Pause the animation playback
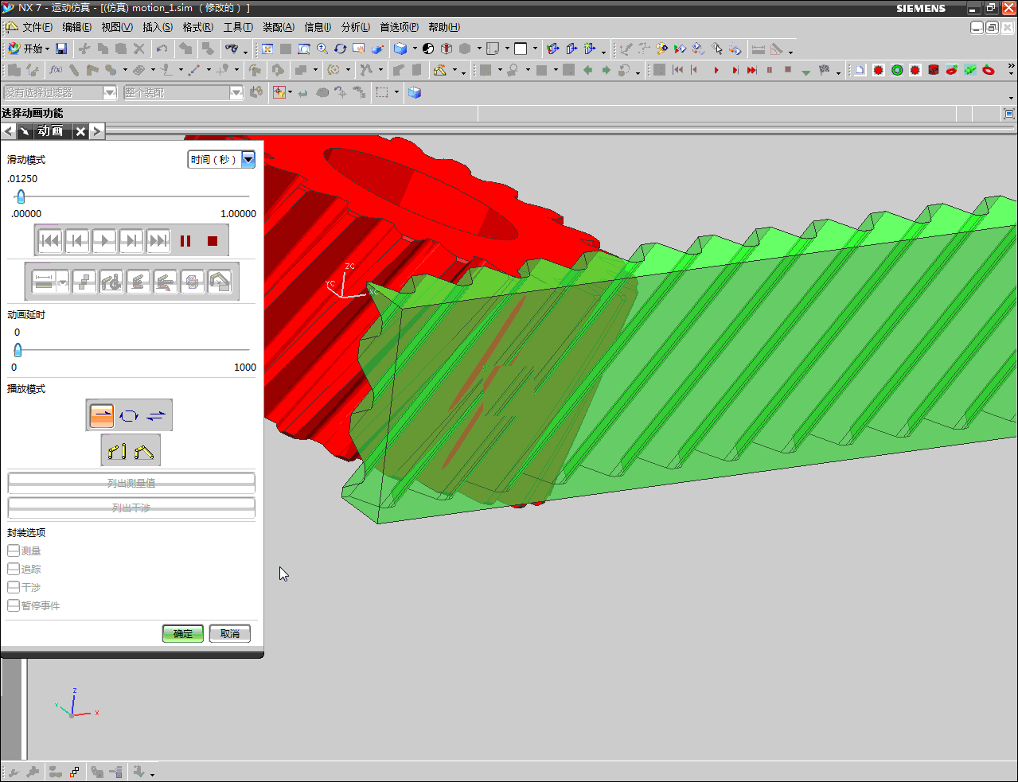The height and width of the screenshot is (782, 1018). tap(185, 240)
